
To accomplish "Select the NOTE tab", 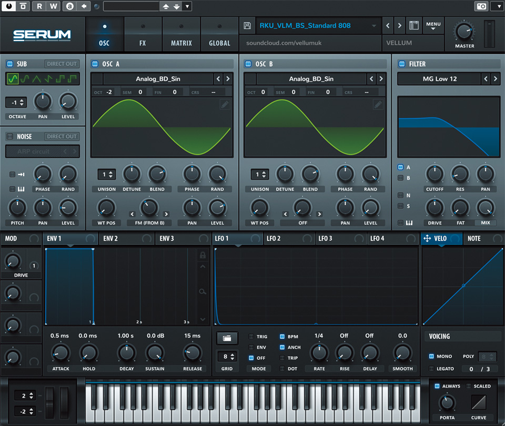I will click(x=483, y=238).
